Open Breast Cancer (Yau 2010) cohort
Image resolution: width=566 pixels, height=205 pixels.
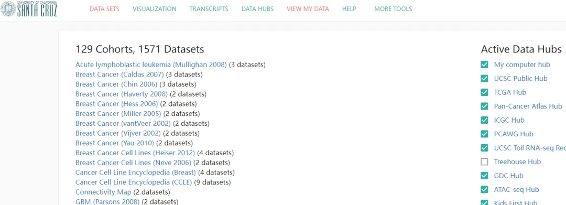click(115, 143)
